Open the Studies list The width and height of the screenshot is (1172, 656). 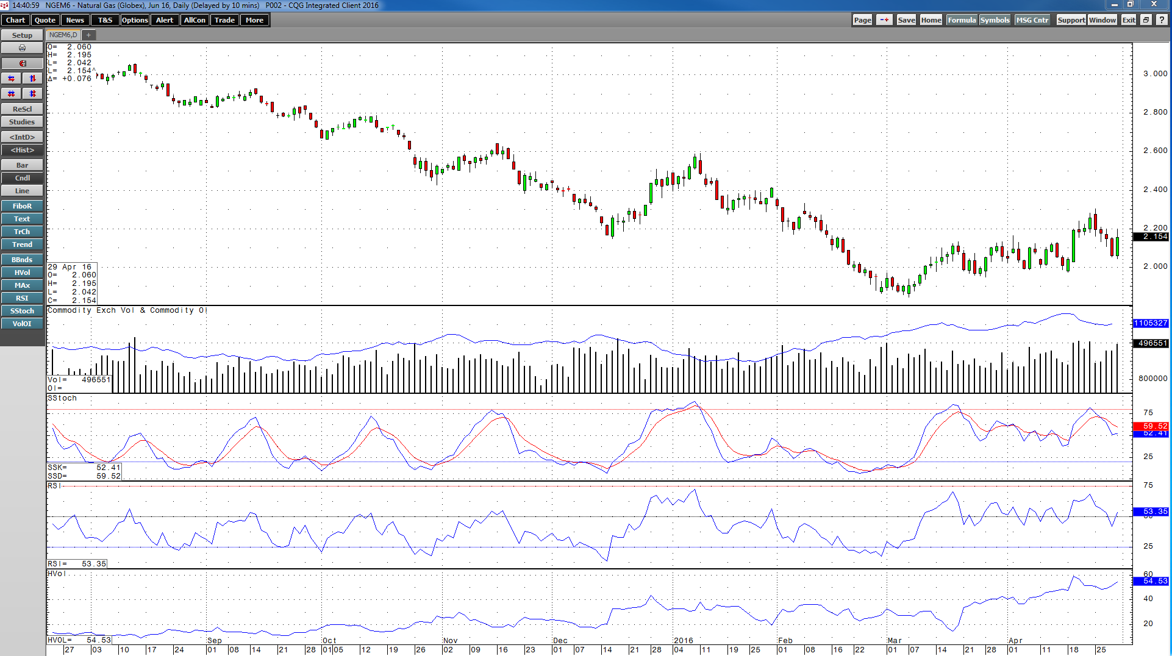(x=22, y=122)
